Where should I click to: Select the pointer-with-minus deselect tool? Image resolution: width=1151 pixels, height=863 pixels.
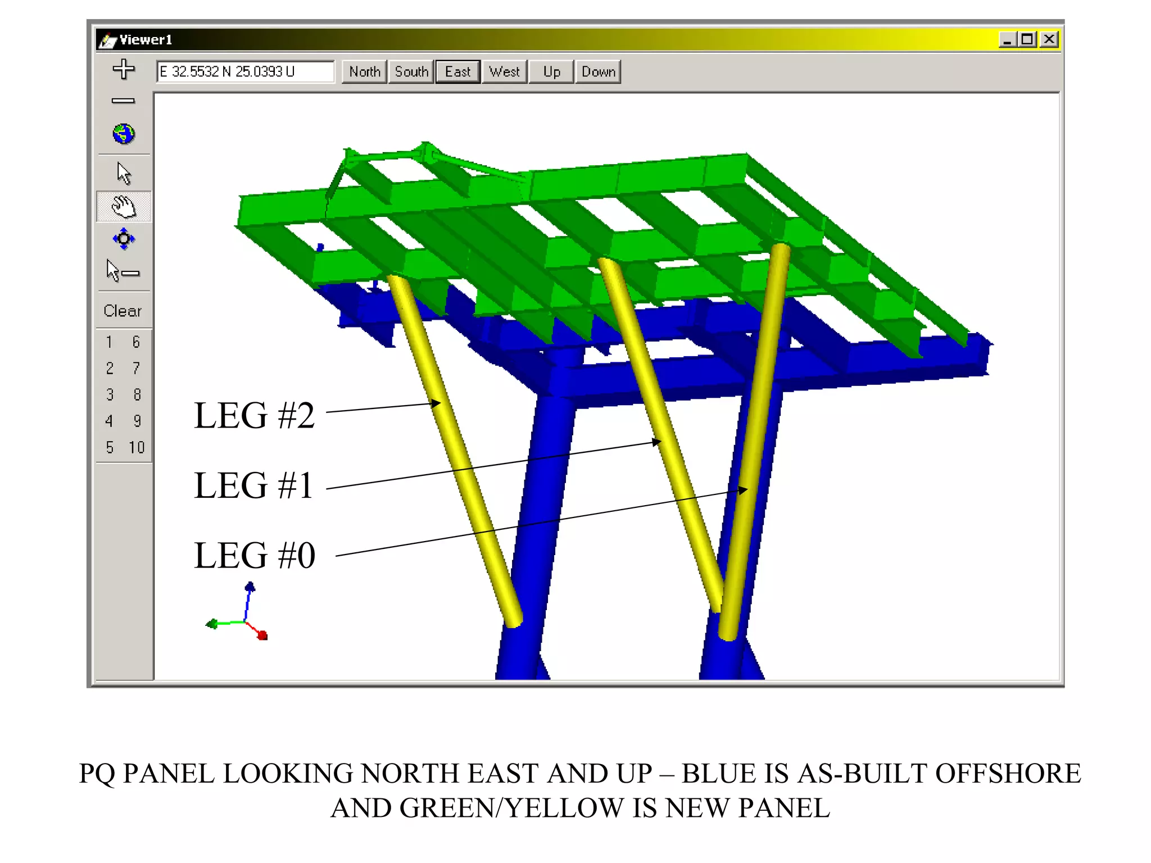coord(123,271)
